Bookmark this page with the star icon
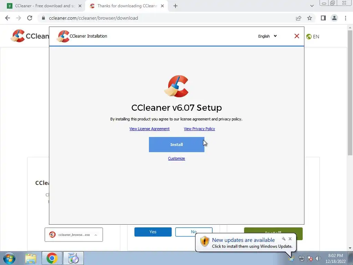Image resolution: width=353 pixels, height=265 pixels. (x=310, y=18)
